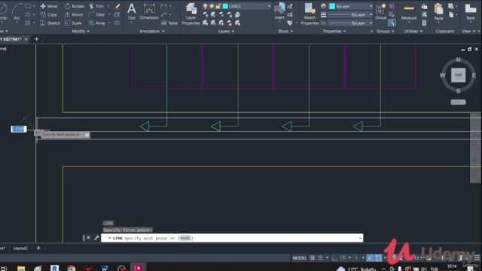Click the Group tool

point(381,12)
